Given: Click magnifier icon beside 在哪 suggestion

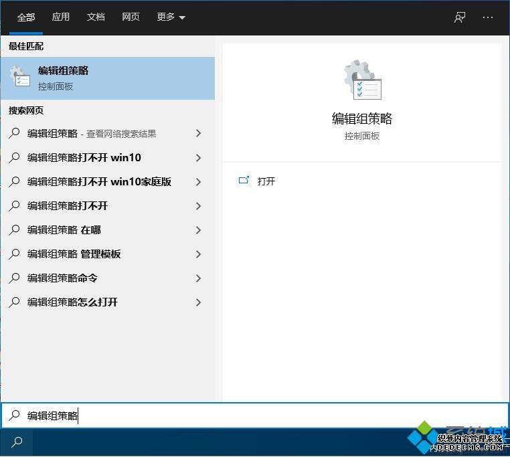Looking at the screenshot, I should click(x=14, y=230).
